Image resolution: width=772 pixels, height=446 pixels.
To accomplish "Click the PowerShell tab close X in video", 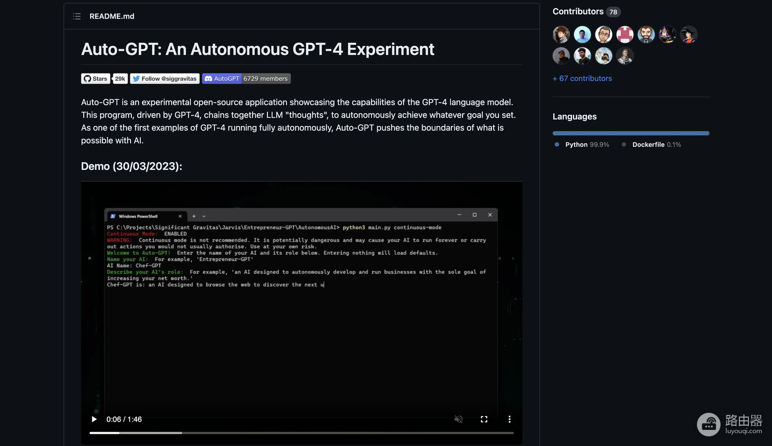I will [x=180, y=216].
